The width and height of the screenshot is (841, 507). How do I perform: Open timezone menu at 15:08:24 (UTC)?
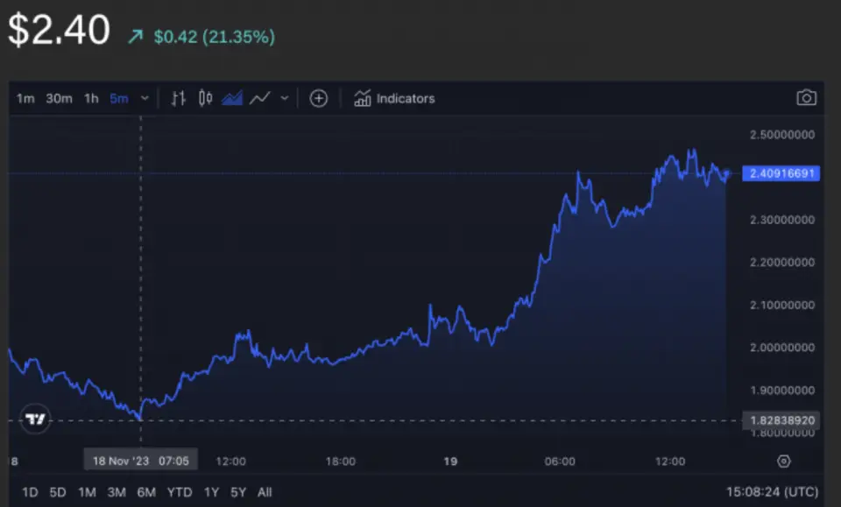(771, 492)
